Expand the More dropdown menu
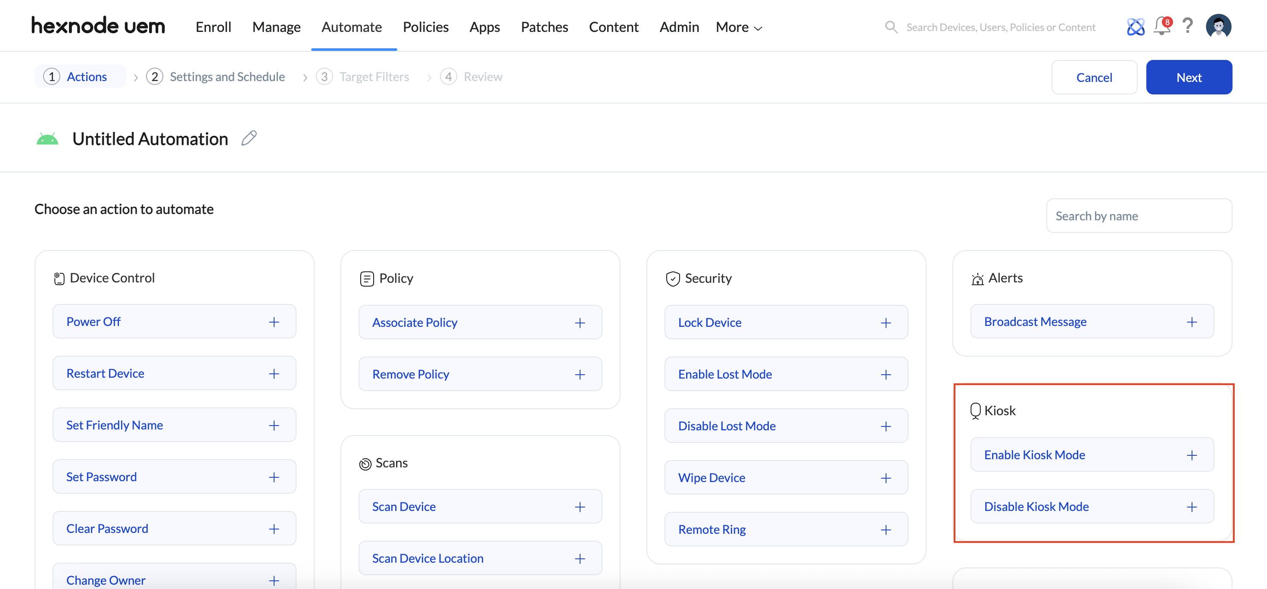Viewport: 1267px width, 589px height. click(x=738, y=28)
